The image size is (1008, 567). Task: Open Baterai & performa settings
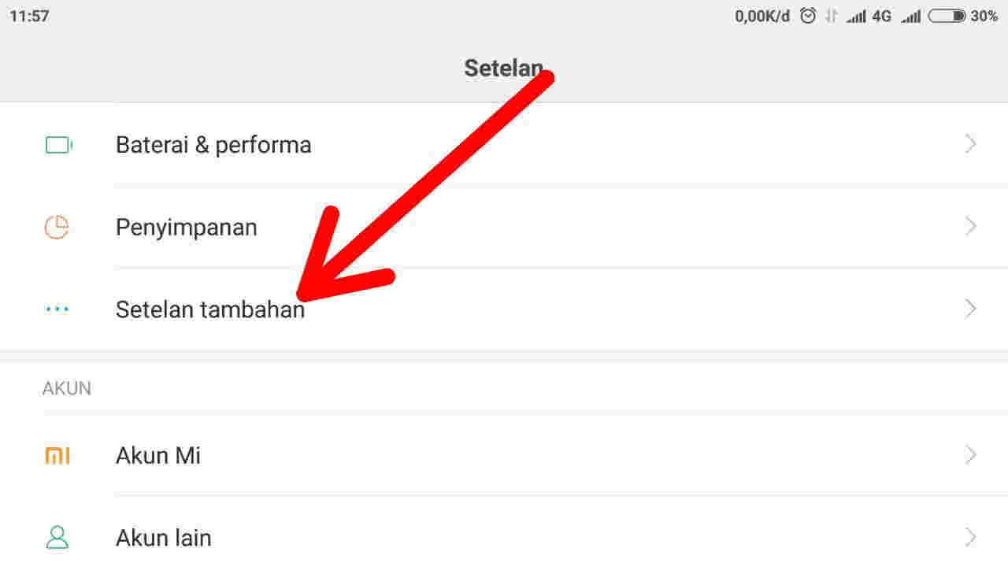click(x=213, y=144)
